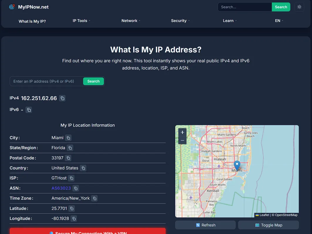This screenshot has width=312, height=234.
Task: Expand the Network dropdown menu
Action: pyautogui.click(x=131, y=21)
